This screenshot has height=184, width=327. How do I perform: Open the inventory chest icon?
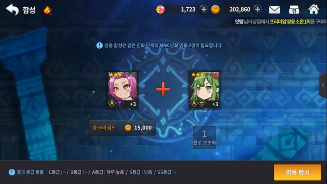294,10
